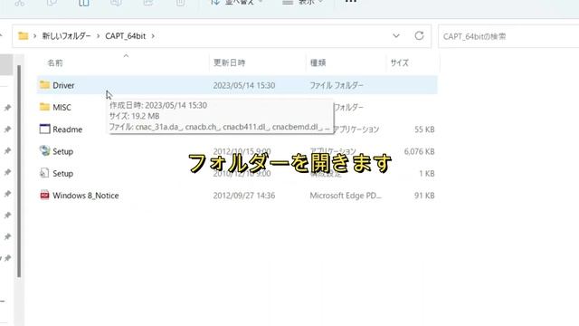Screen dimensions: 579x326
Task: Click the Driver folder icon
Action: click(44, 85)
